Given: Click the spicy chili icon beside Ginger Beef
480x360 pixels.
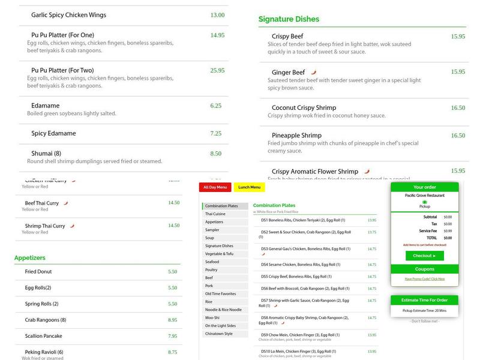Looking at the screenshot, I should point(312,73).
